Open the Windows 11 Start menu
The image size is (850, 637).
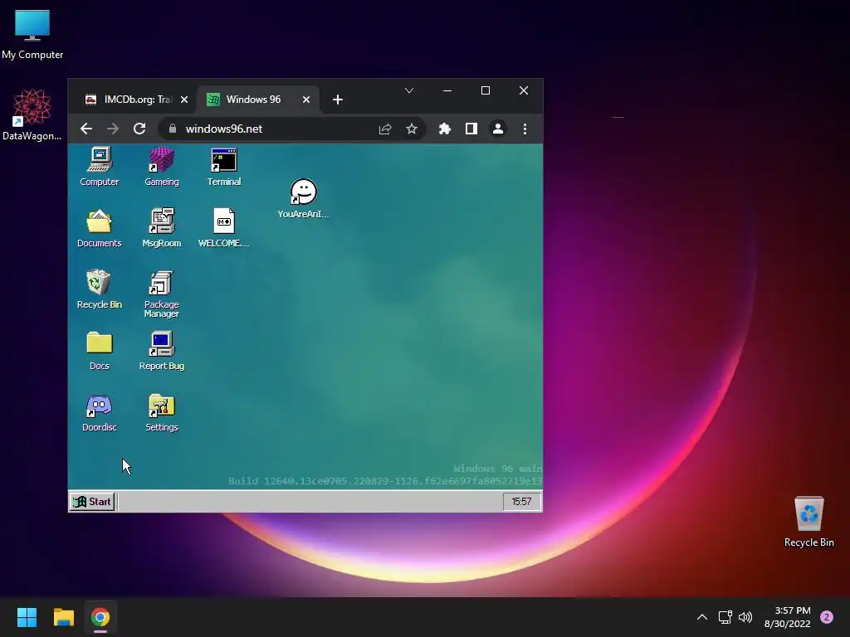[x=27, y=617]
